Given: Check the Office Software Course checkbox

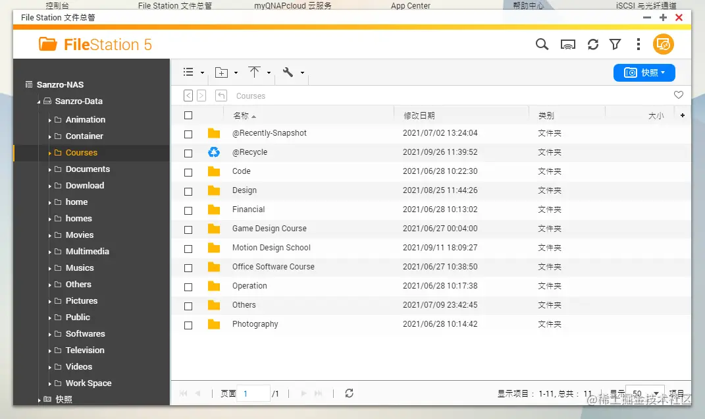Looking at the screenshot, I should coord(188,267).
